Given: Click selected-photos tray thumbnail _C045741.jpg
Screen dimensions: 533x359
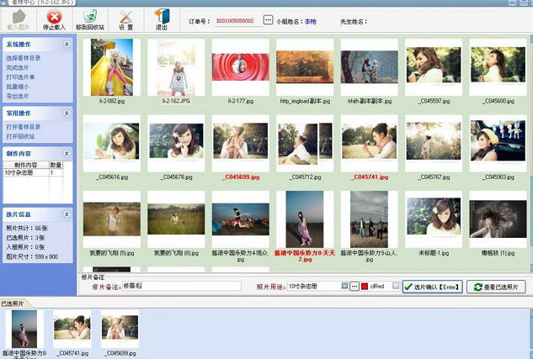Looking at the screenshot, I should coord(72,329).
